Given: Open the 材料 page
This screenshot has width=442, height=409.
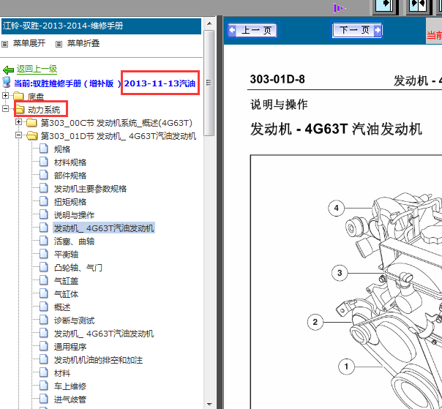Looking at the screenshot, I should [x=62, y=373].
